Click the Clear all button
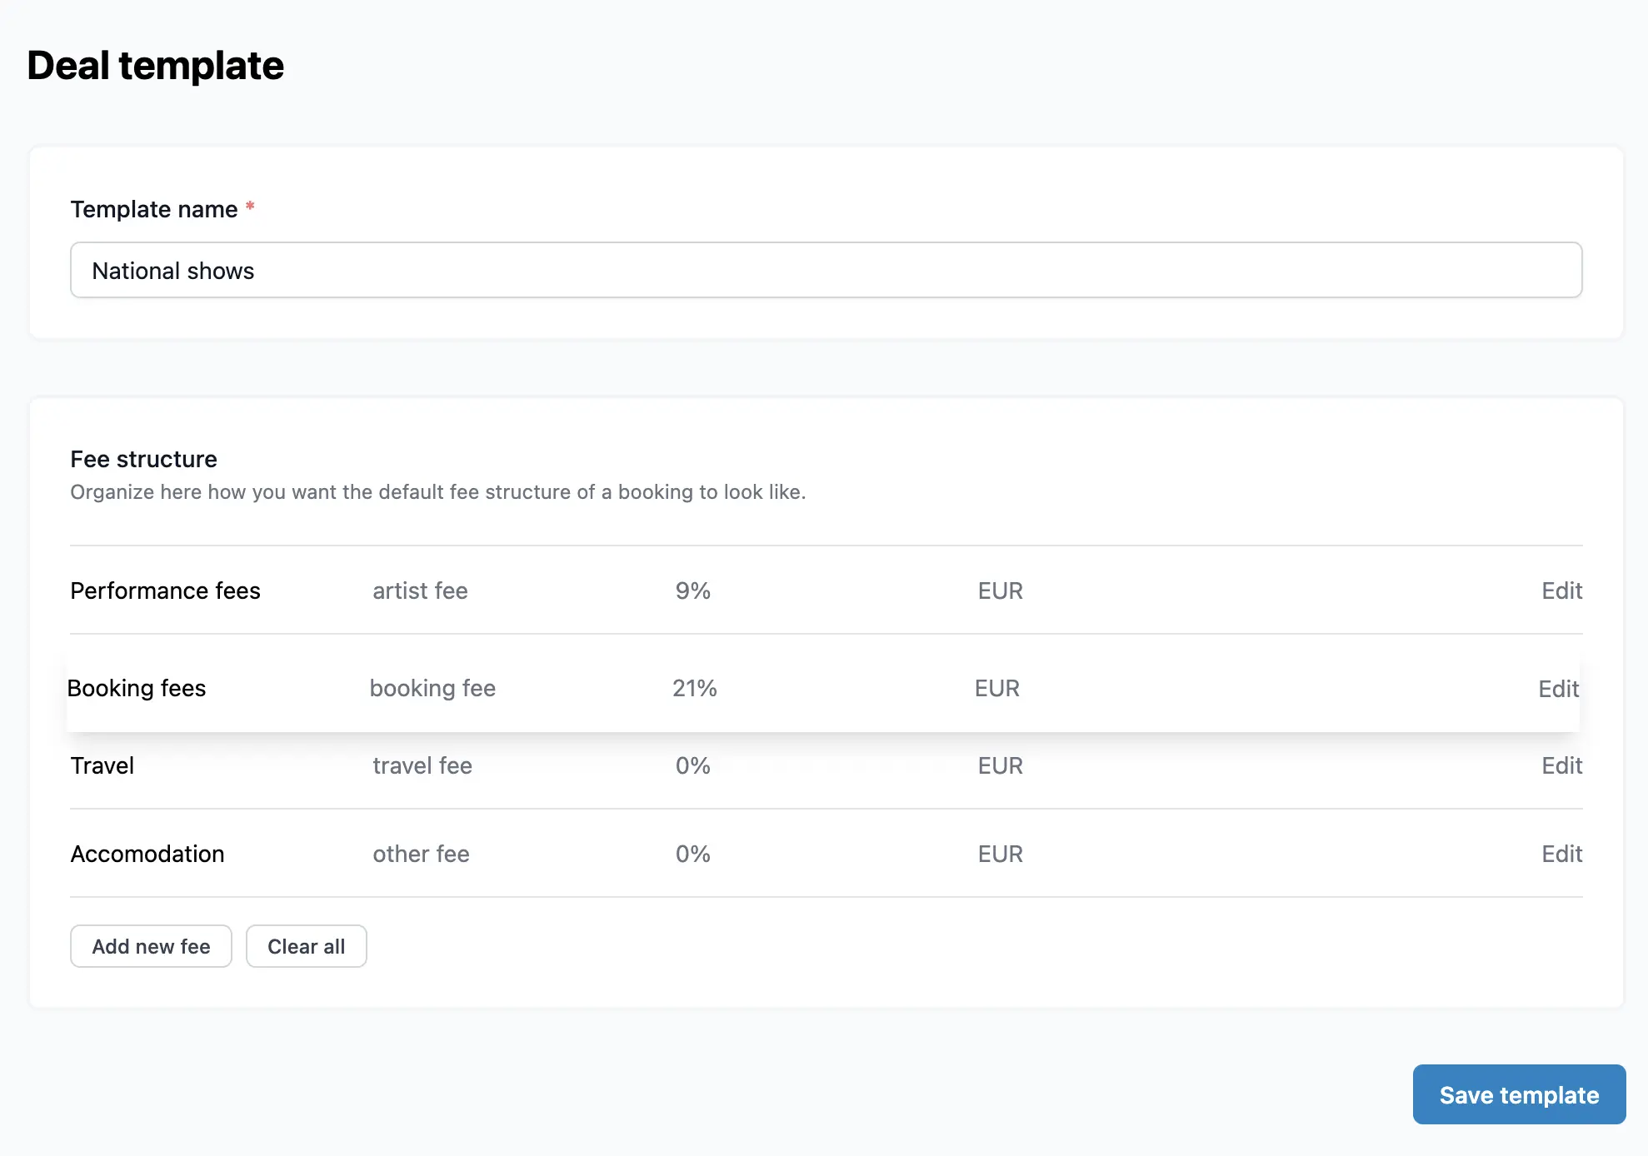The height and width of the screenshot is (1156, 1648). click(x=306, y=946)
